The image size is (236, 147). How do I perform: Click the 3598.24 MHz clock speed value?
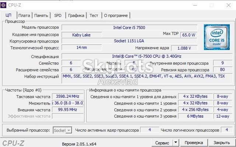67,96
